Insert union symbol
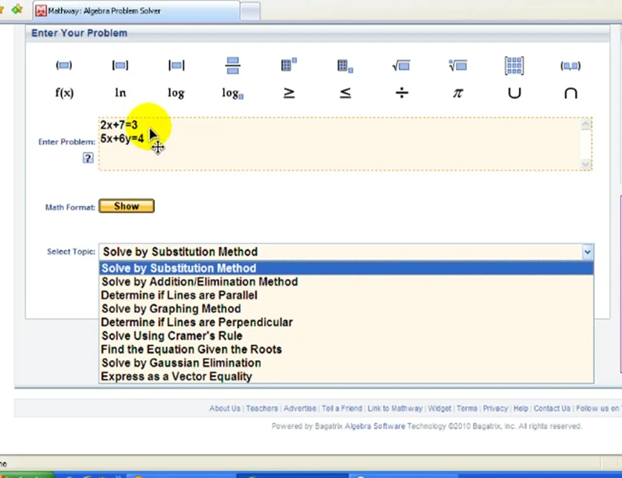Image resolution: width=622 pixels, height=478 pixels. tap(514, 93)
